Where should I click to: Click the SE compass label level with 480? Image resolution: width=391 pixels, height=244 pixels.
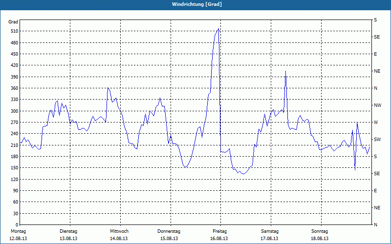[x=377, y=37]
